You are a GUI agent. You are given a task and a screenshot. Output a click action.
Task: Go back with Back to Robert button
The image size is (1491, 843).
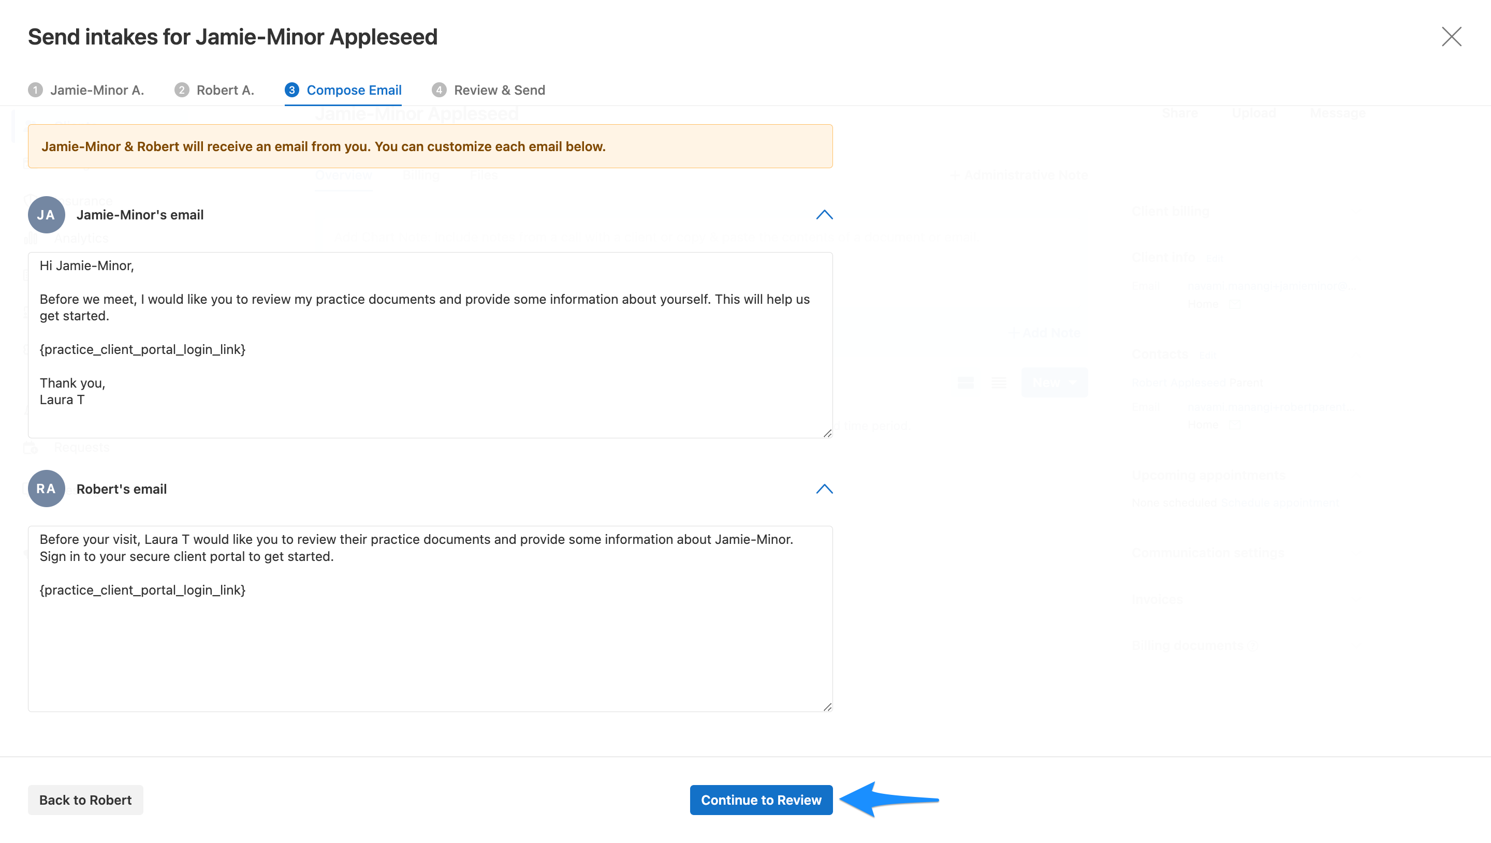[x=85, y=800]
